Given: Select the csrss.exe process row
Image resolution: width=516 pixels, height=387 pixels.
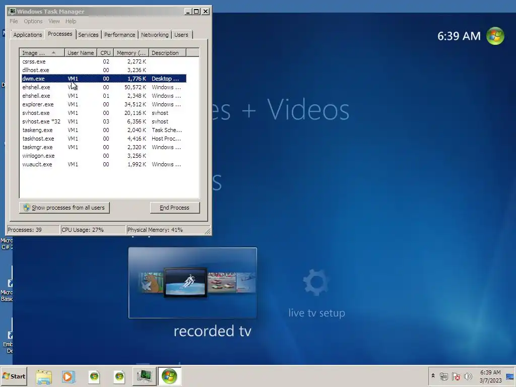Looking at the screenshot, I should tap(104, 61).
